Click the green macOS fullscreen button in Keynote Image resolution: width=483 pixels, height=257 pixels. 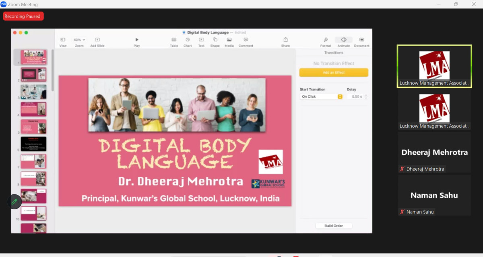pyautogui.click(x=26, y=33)
